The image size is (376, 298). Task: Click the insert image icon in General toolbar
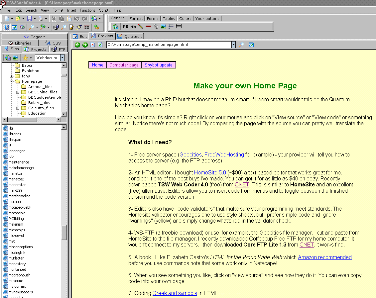(164, 27)
